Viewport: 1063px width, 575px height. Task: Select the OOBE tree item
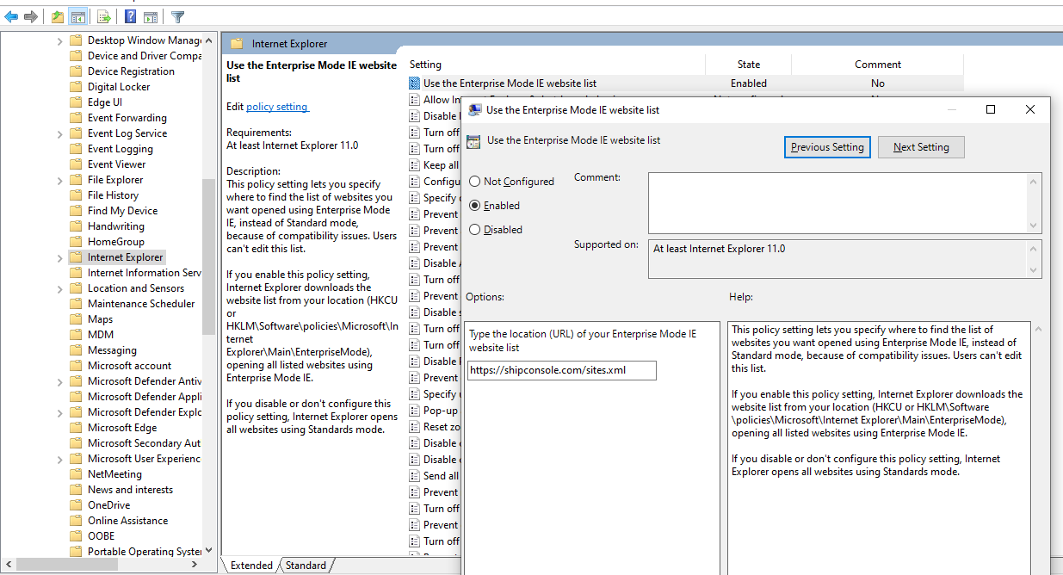pos(101,536)
